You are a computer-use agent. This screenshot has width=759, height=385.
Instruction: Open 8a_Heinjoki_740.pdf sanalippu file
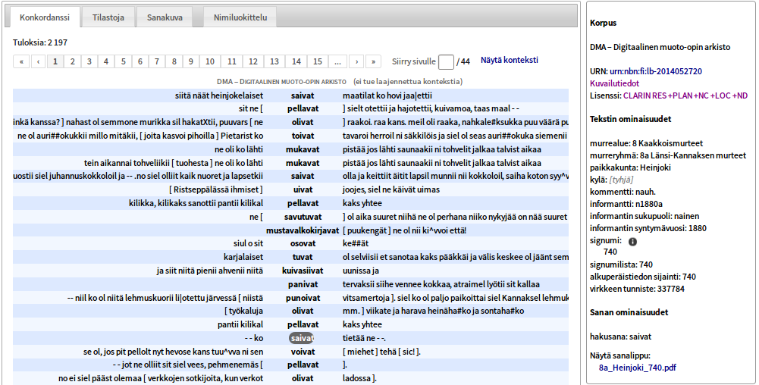(x=637, y=368)
